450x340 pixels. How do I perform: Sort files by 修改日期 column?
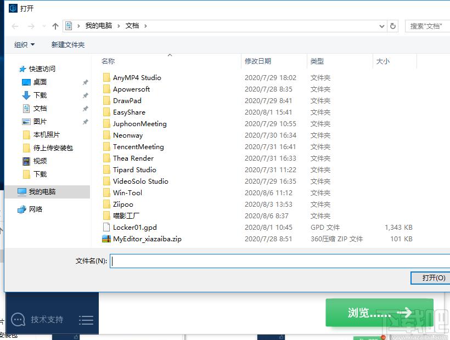click(x=258, y=61)
